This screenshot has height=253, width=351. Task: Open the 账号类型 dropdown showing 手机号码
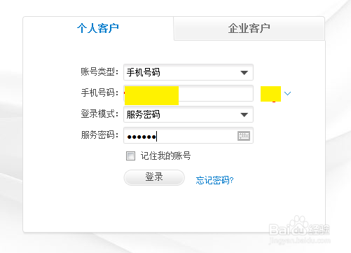pyautogui.click(x=188, y=72)
